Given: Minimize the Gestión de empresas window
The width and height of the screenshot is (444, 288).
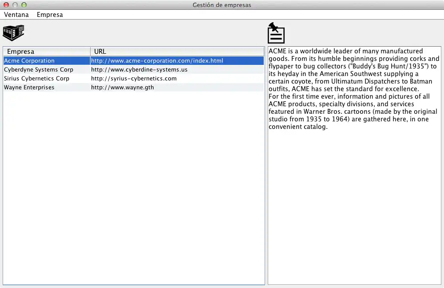Looking at the screenshot, I should tap(15, 5).
